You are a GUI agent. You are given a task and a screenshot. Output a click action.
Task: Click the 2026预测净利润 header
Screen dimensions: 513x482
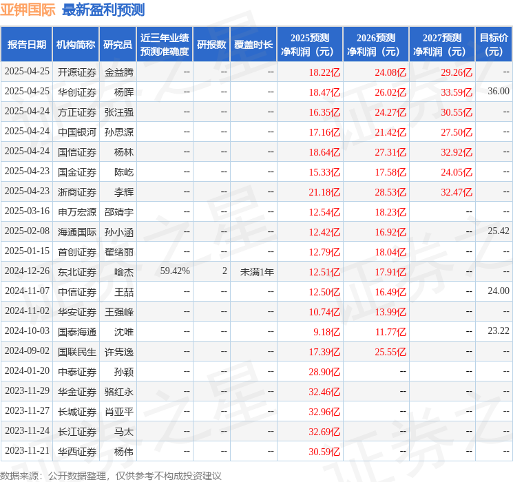(376, 45)
